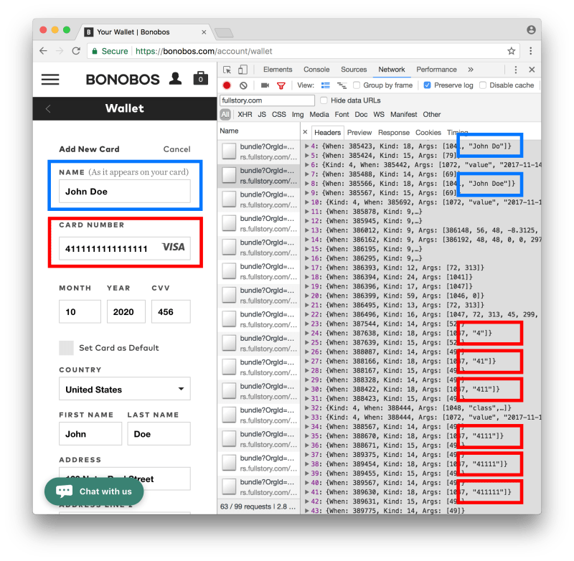The image size is (574, 561).
Task: Switch to the Console tab in DevTools
Action: tap(316, 70)
